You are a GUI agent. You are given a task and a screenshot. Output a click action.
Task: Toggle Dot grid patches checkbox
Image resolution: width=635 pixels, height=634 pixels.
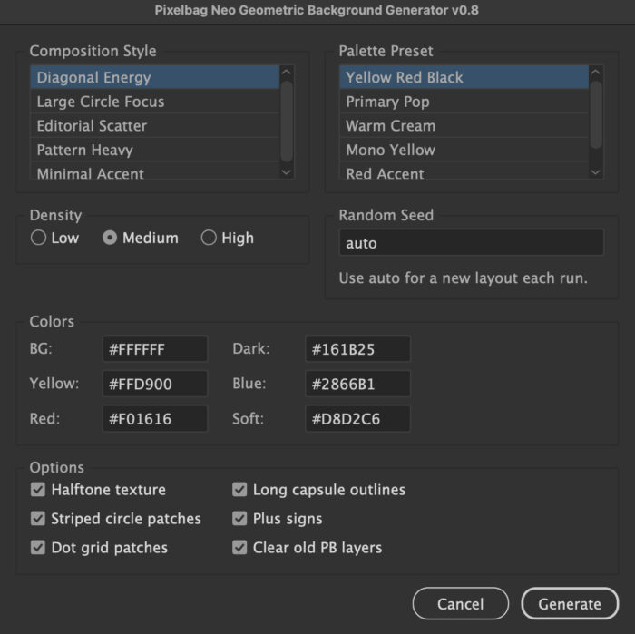coord(38,548)
